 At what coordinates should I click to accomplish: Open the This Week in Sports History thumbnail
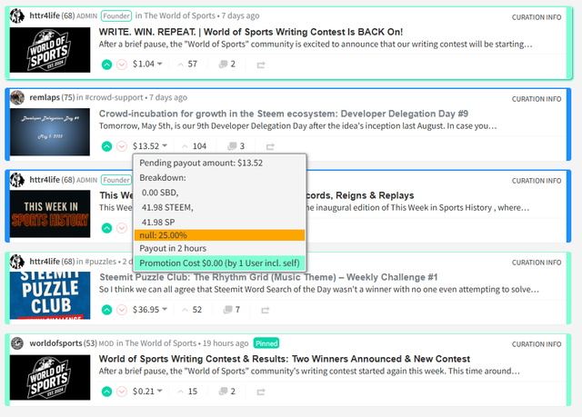pyautogui.click(x=50, y=213)
